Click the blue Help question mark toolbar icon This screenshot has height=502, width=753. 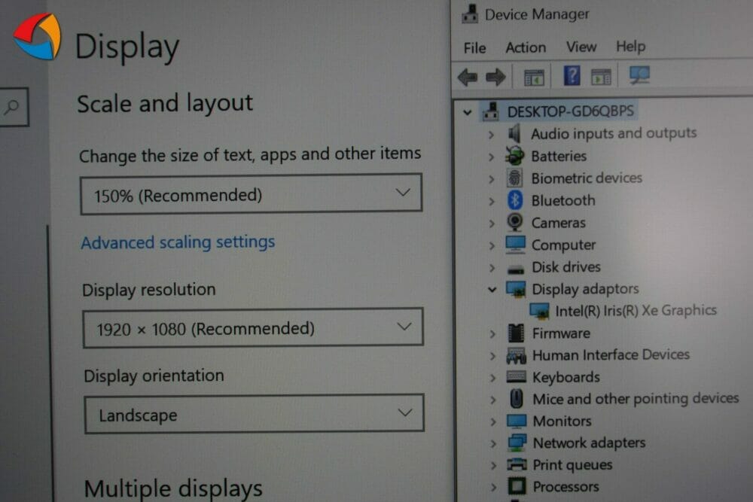[x=572, y=76]
